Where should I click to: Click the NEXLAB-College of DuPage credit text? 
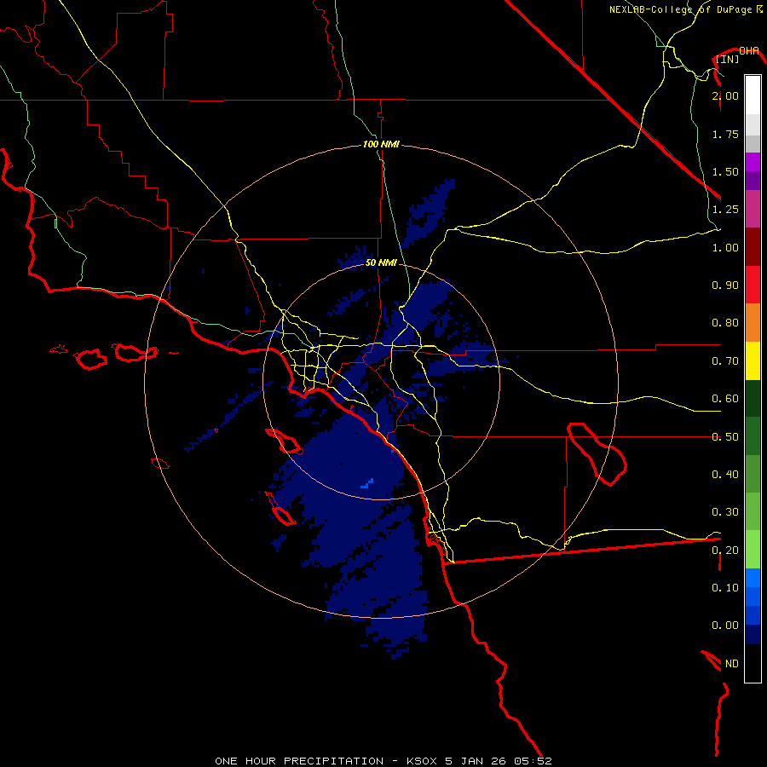point(680,9)
